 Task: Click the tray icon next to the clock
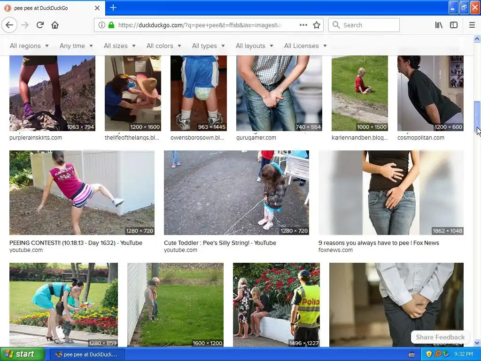tap(446, 354)
